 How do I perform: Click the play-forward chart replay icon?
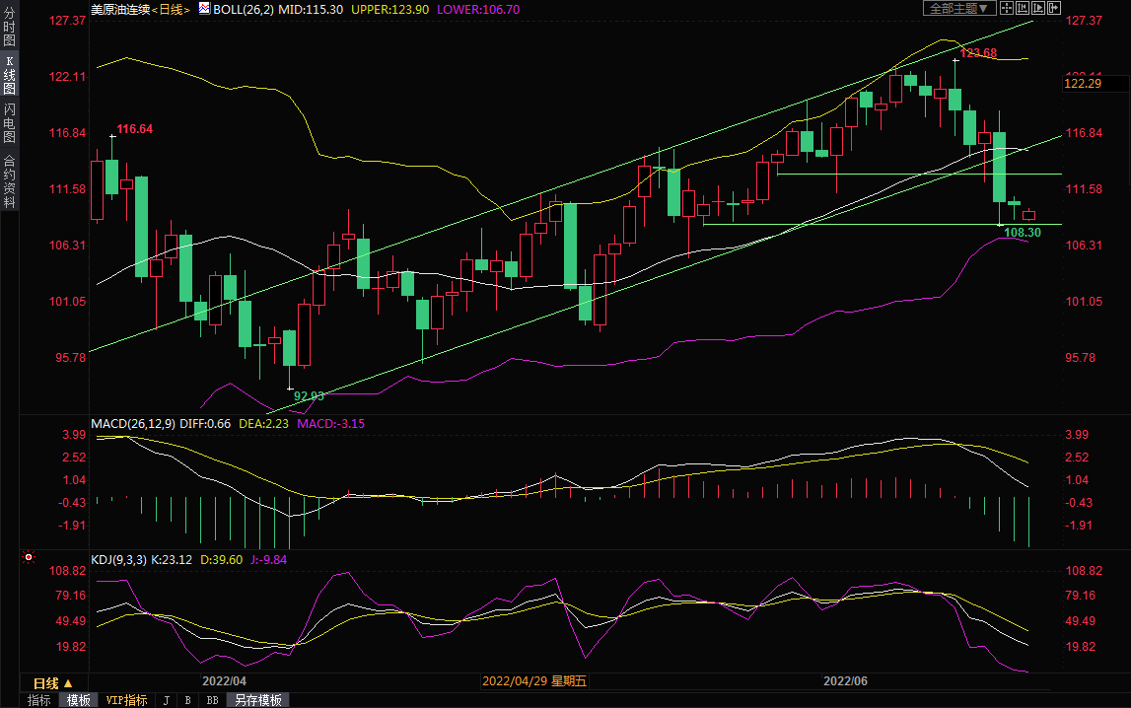click(x=1038, y=8)
